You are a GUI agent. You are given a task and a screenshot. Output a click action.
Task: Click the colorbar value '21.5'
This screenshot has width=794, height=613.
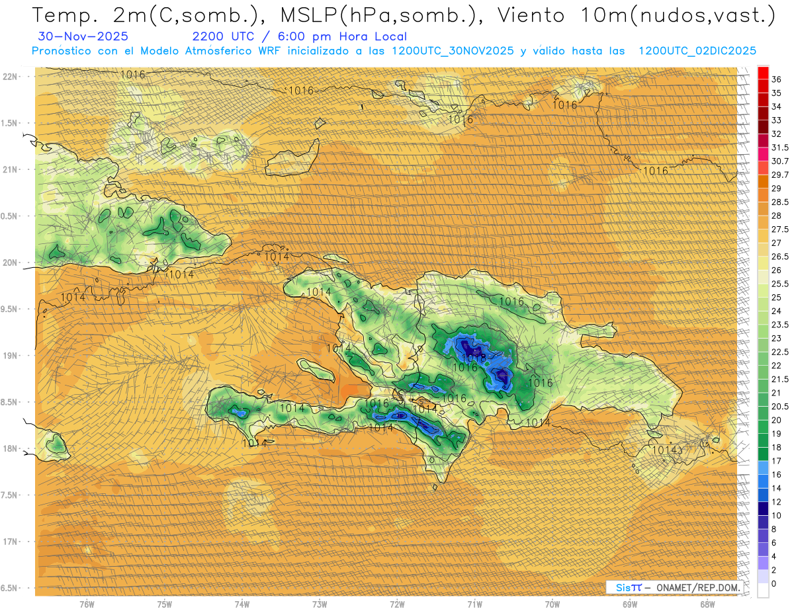coord(780,379)
